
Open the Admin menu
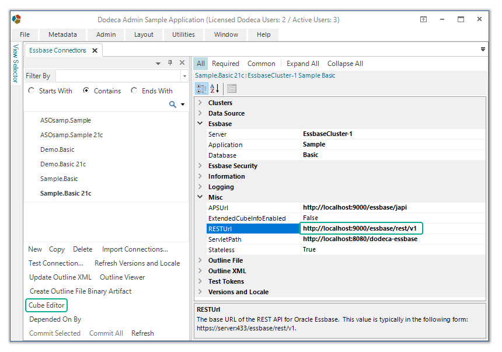click(106, 34)
